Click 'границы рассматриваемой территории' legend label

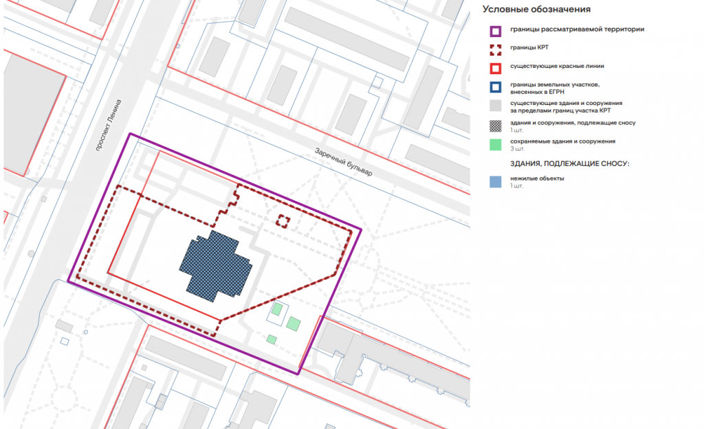(577, 30)
